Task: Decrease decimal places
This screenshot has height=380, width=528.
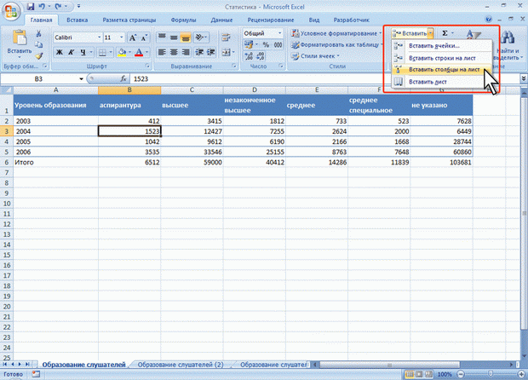Action: [261, 56]
